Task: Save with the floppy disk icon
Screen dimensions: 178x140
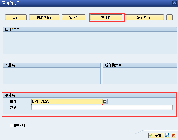Action: (x=167, y=135)
